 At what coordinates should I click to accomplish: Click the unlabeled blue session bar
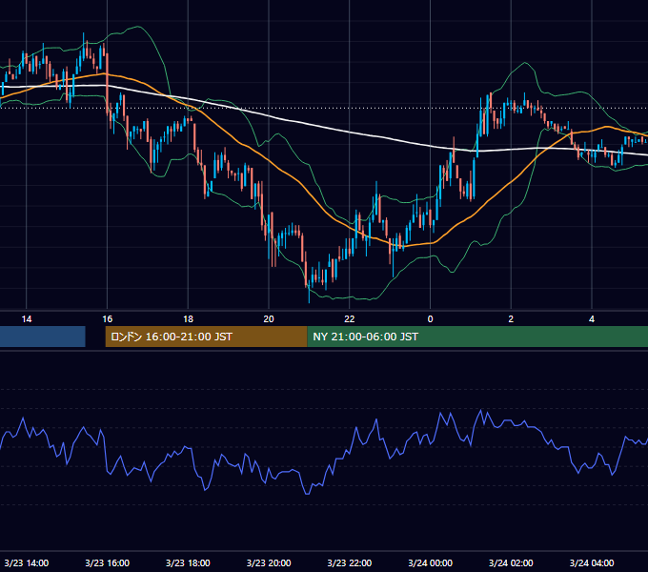43,337
